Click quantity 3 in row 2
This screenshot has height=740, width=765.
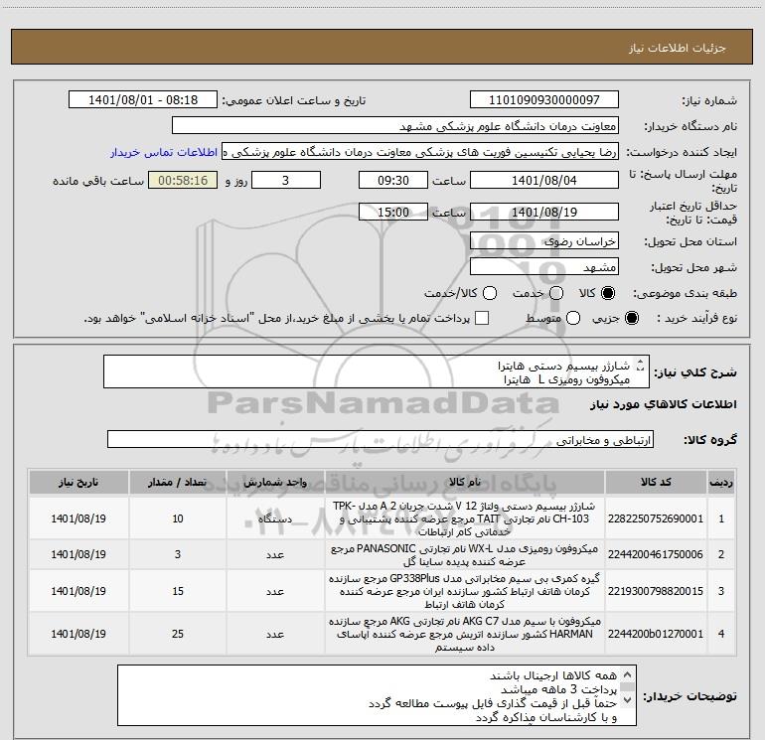tap(178, 554)
